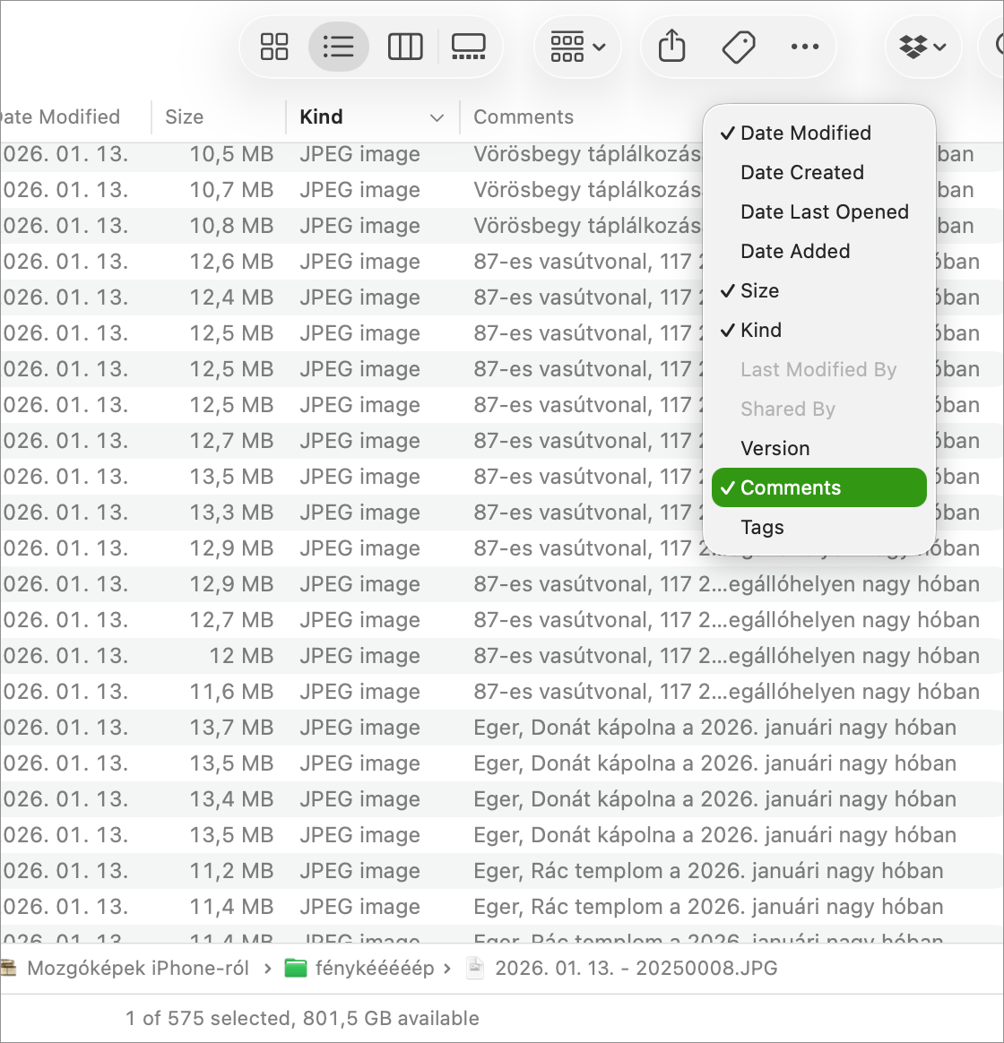Switch to icon grid view
Screen dimensions: 1004x1043
point(274,47)
